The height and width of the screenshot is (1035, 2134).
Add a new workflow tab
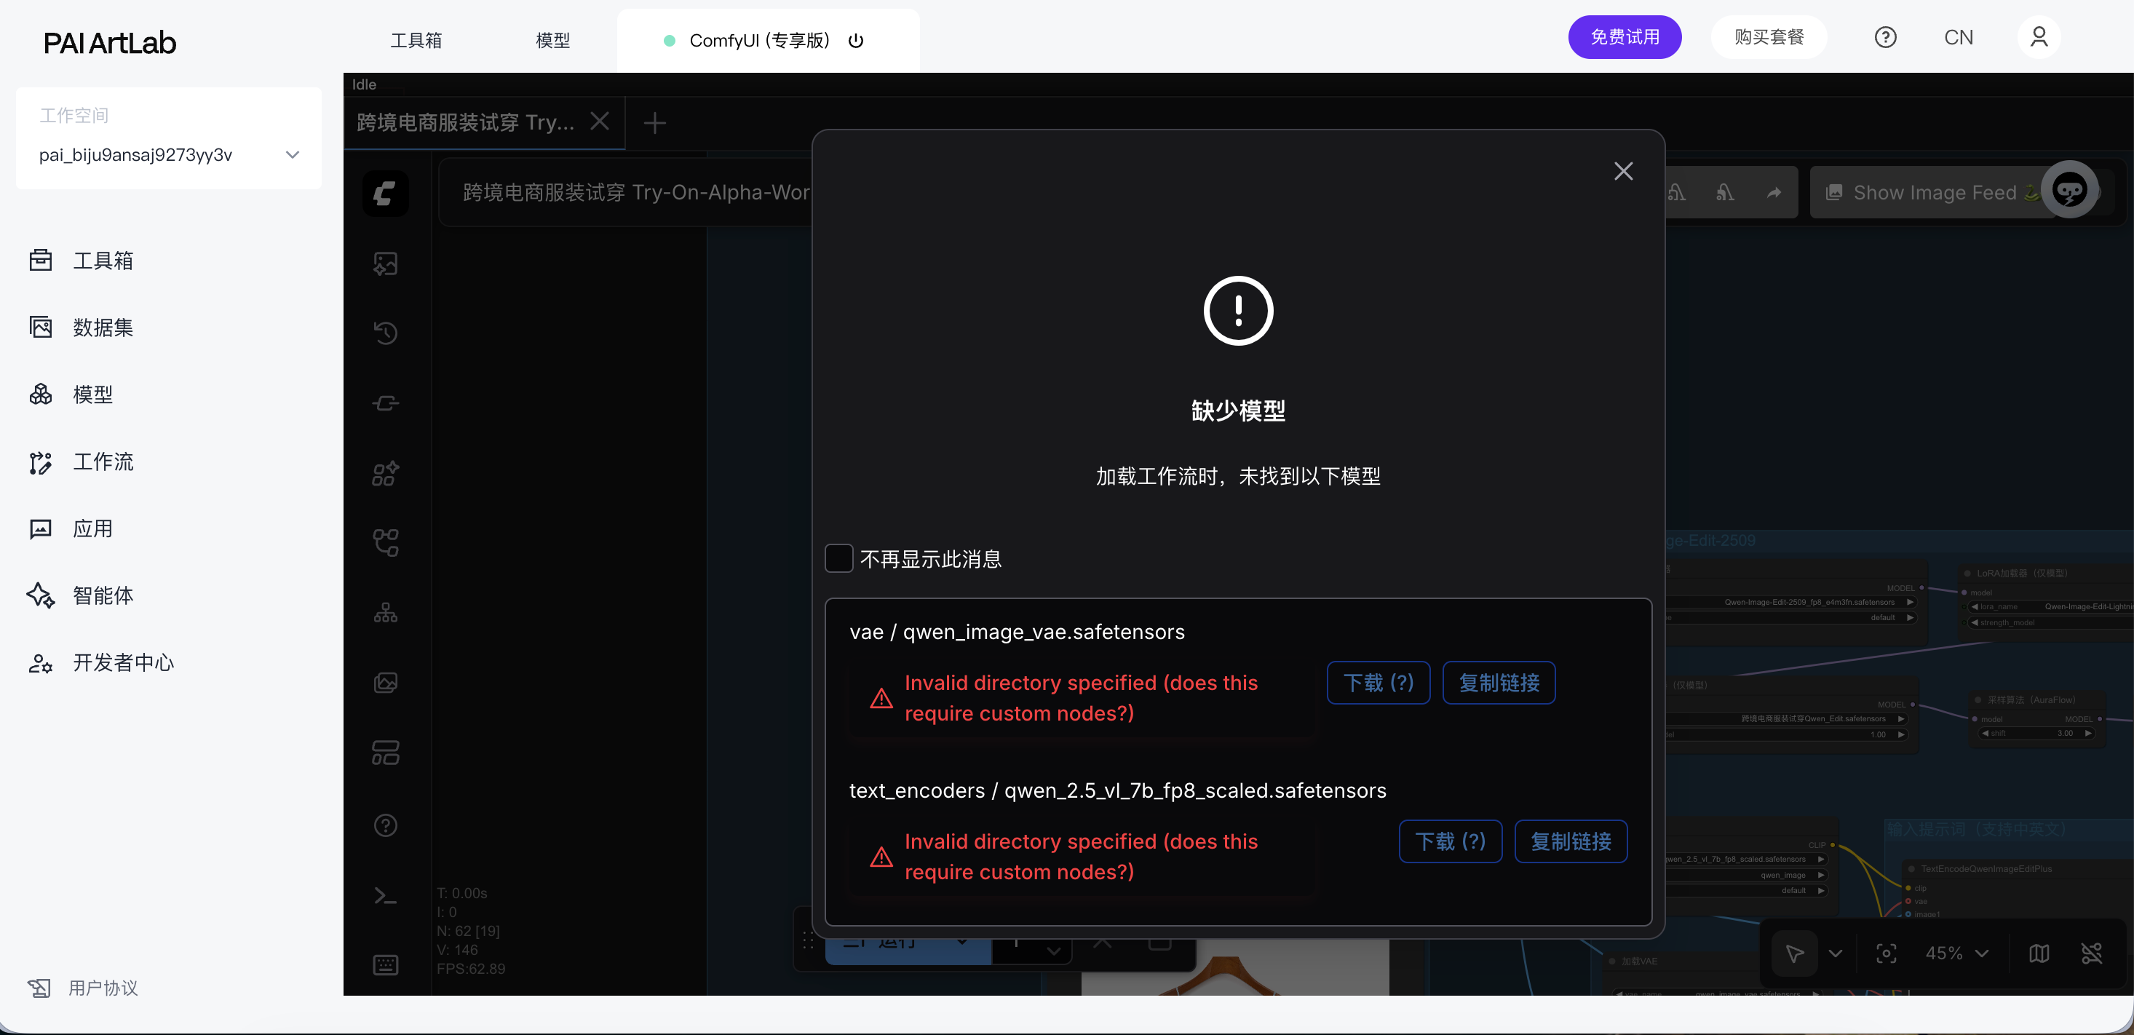654,124
